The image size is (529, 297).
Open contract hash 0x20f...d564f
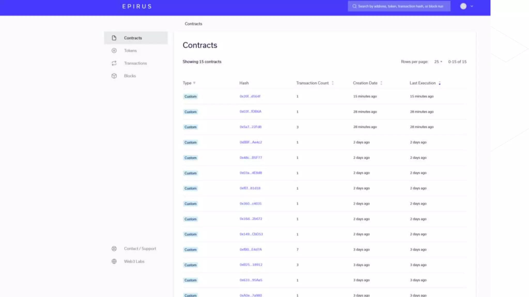[x=250, y=96]
